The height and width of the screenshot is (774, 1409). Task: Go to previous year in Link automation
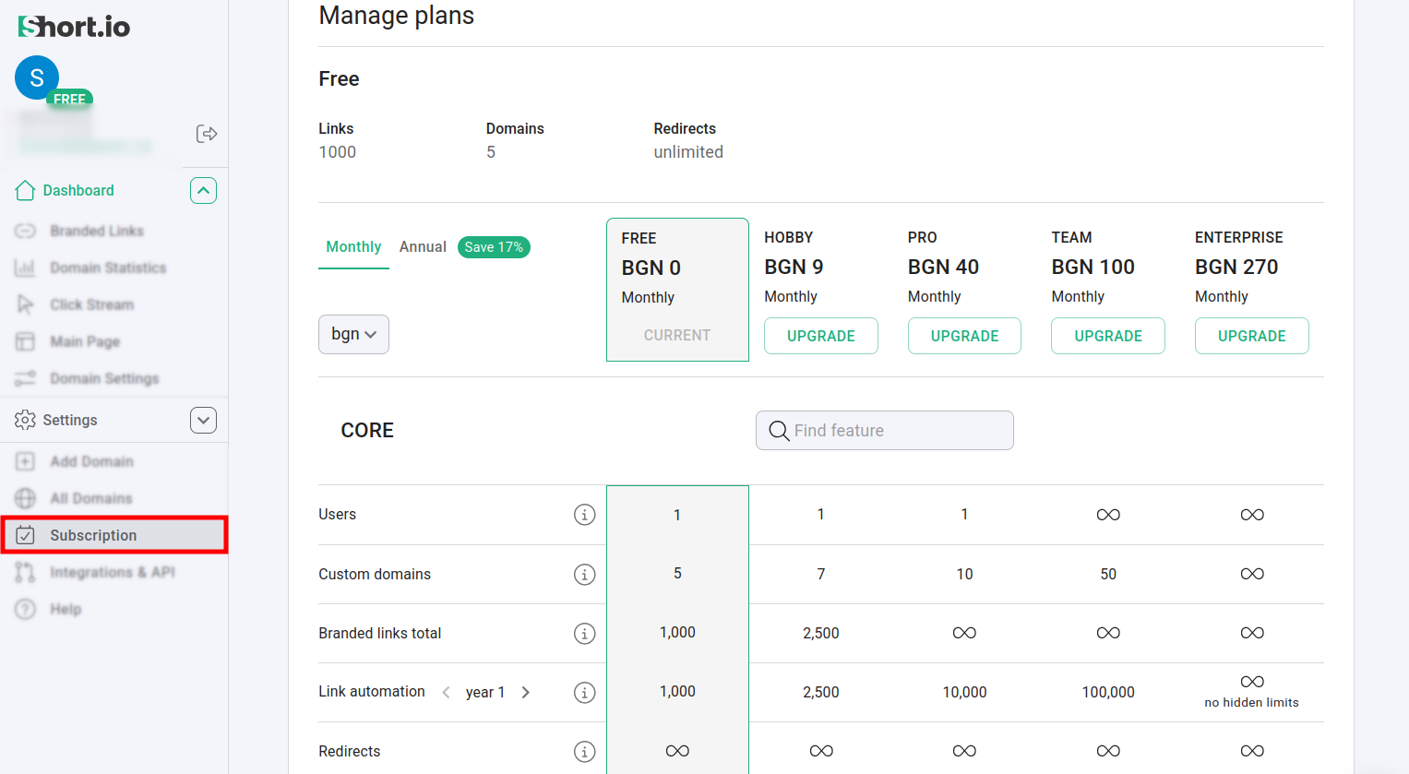coord(446,692)
